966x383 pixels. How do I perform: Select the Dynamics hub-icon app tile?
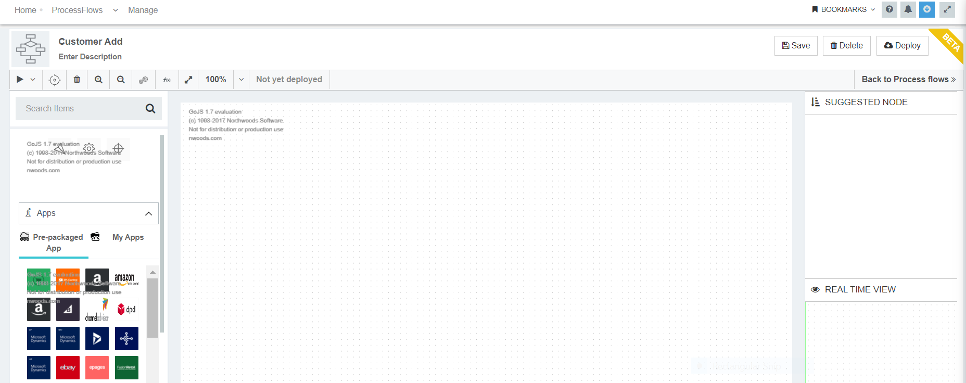pos(126,339)
